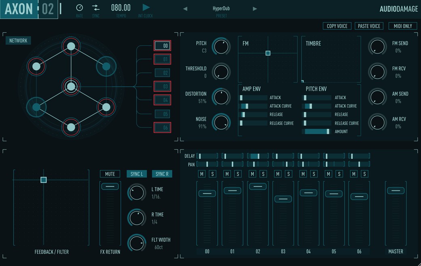Click the Distortion knob
The height and width of the screenshot is (266, 421).
221,97
